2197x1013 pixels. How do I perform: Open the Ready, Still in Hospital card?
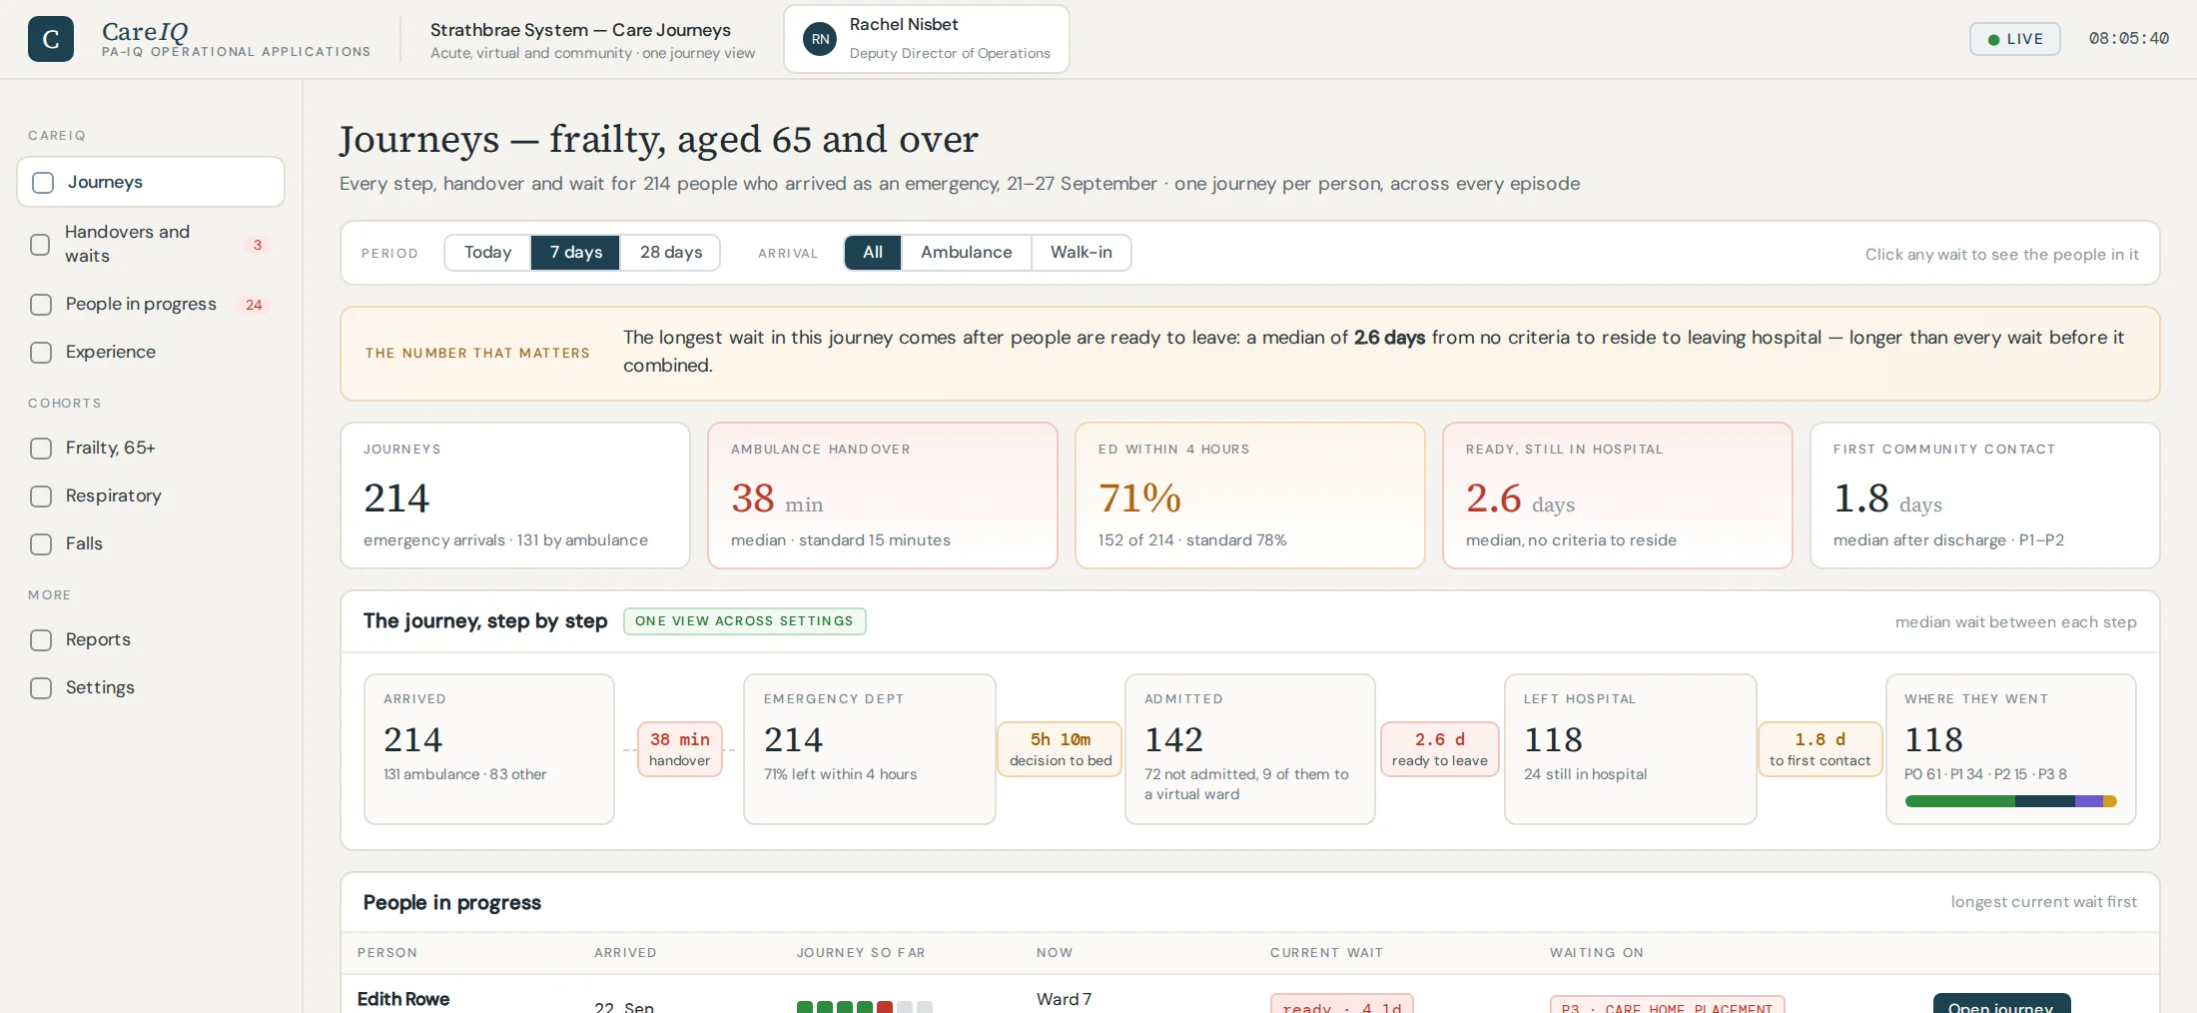pos(1617,496)
